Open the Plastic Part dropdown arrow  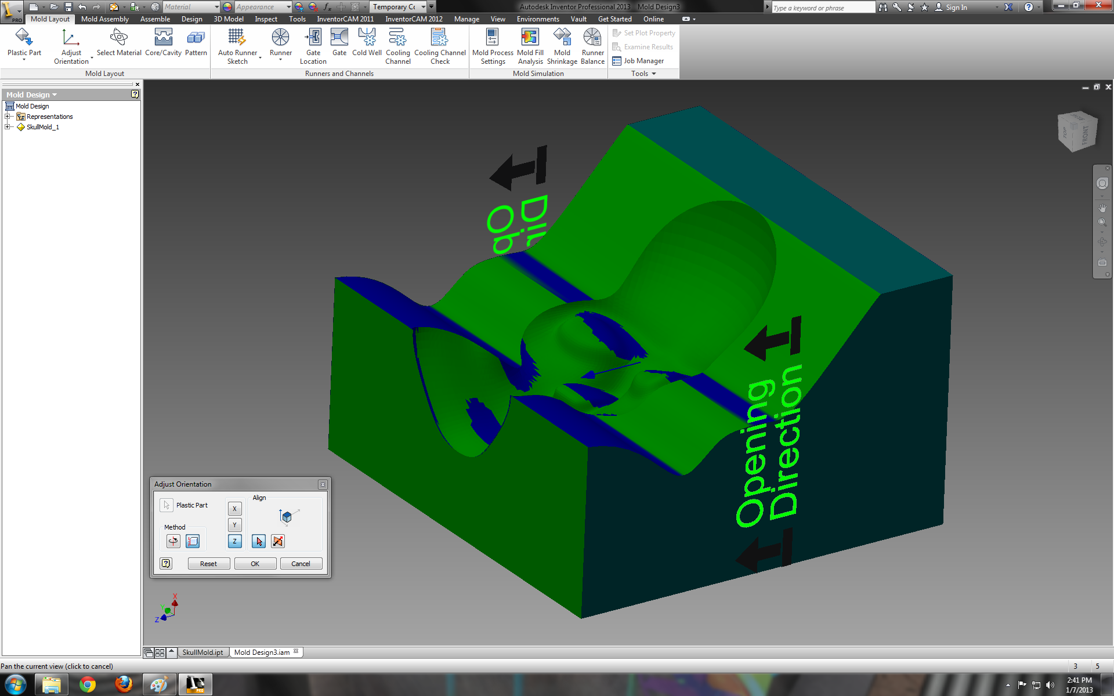pos(24,59)
